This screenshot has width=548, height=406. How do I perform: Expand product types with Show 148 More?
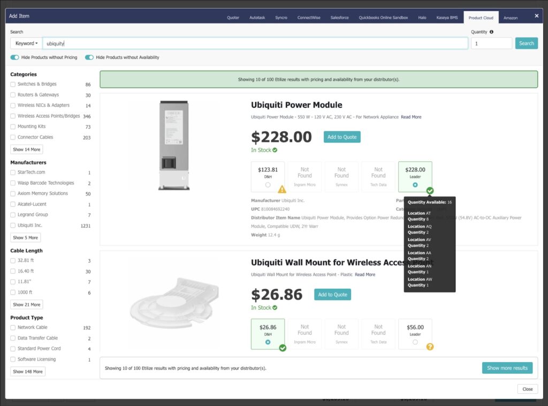click(28, 371)
